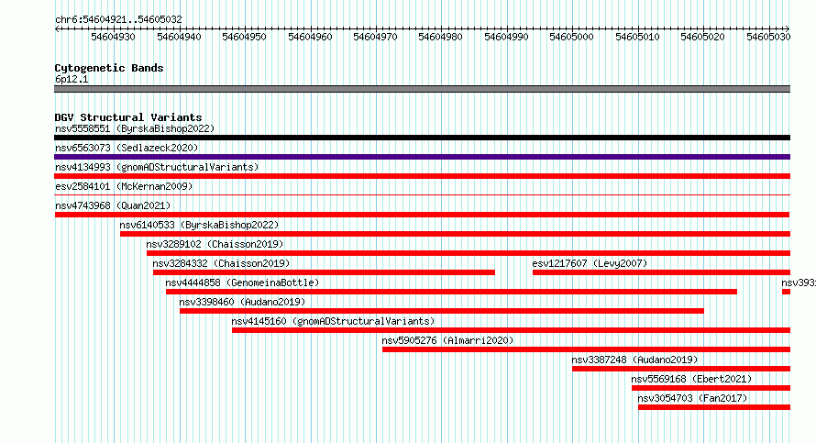816x443 pixels.
Task: Open nsv4743968 (Quan2021) variant label
Action: pyautogui.click(x=113, y=205)
